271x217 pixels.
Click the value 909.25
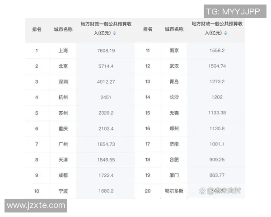click(x=217, y=160)
